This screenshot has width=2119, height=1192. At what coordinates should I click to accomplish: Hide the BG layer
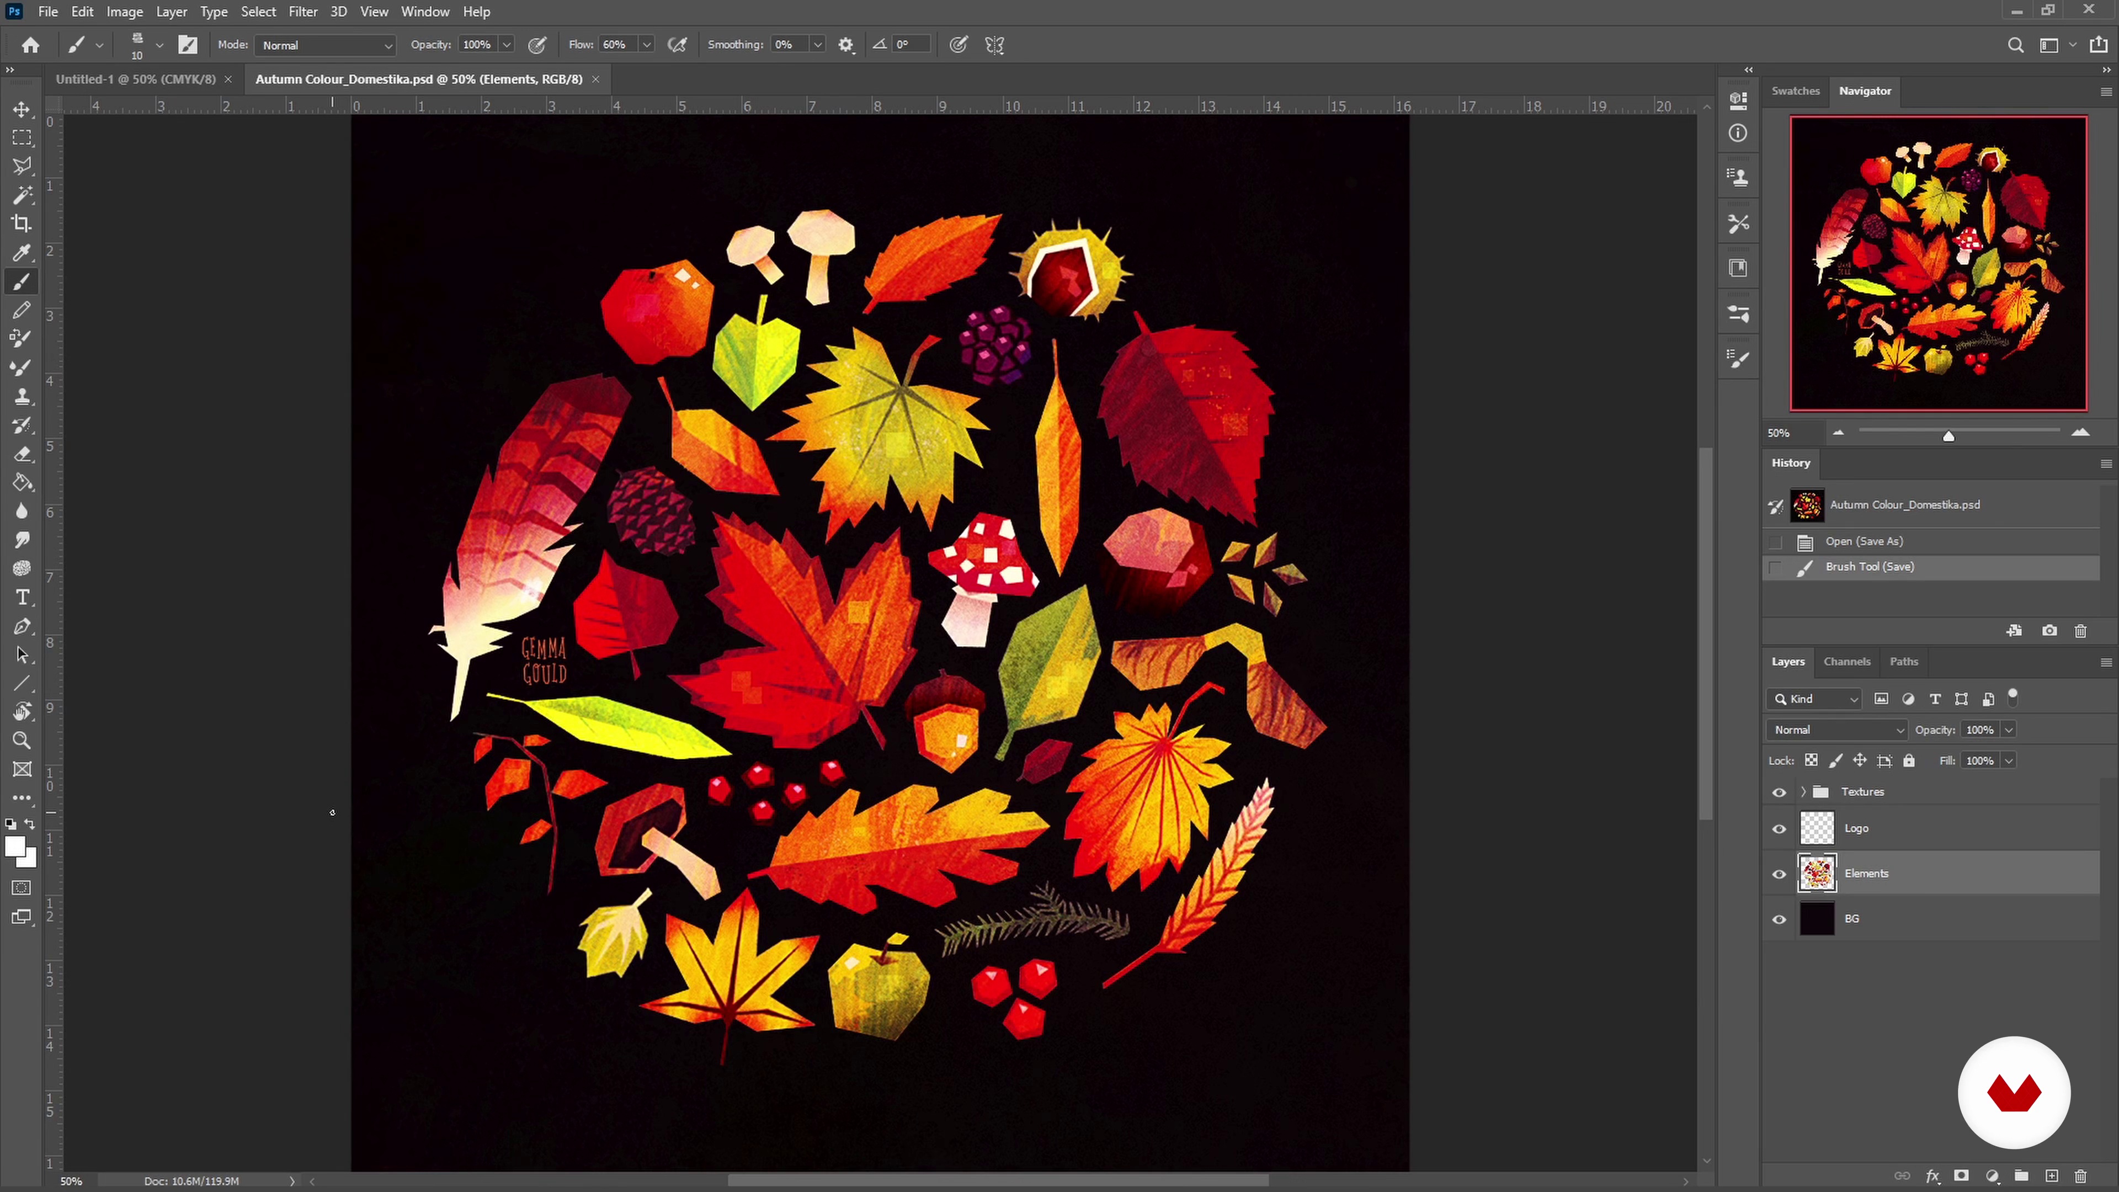[x=1779, y=920]
